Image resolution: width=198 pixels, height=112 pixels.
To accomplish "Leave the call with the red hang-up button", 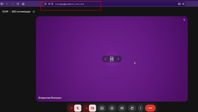I will pos(150,108).
